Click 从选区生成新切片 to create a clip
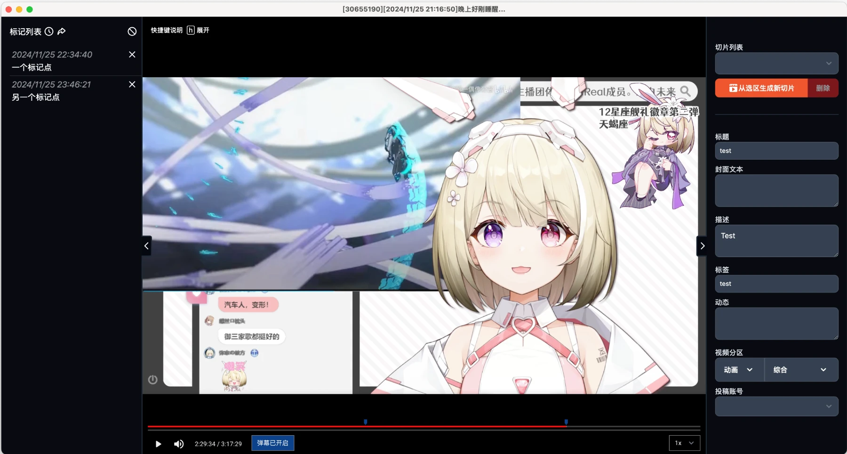The height and width of the screenshot is (454, 847). (761, 88)
